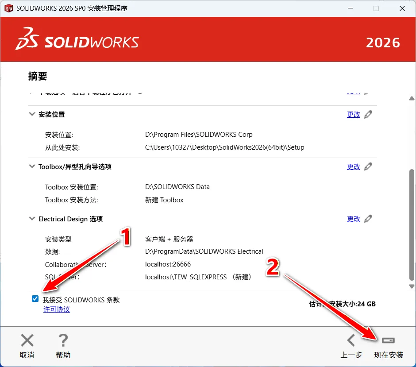Open 帮助 help
Viewport: 416px width, 367px height.
tap(63, 347)
